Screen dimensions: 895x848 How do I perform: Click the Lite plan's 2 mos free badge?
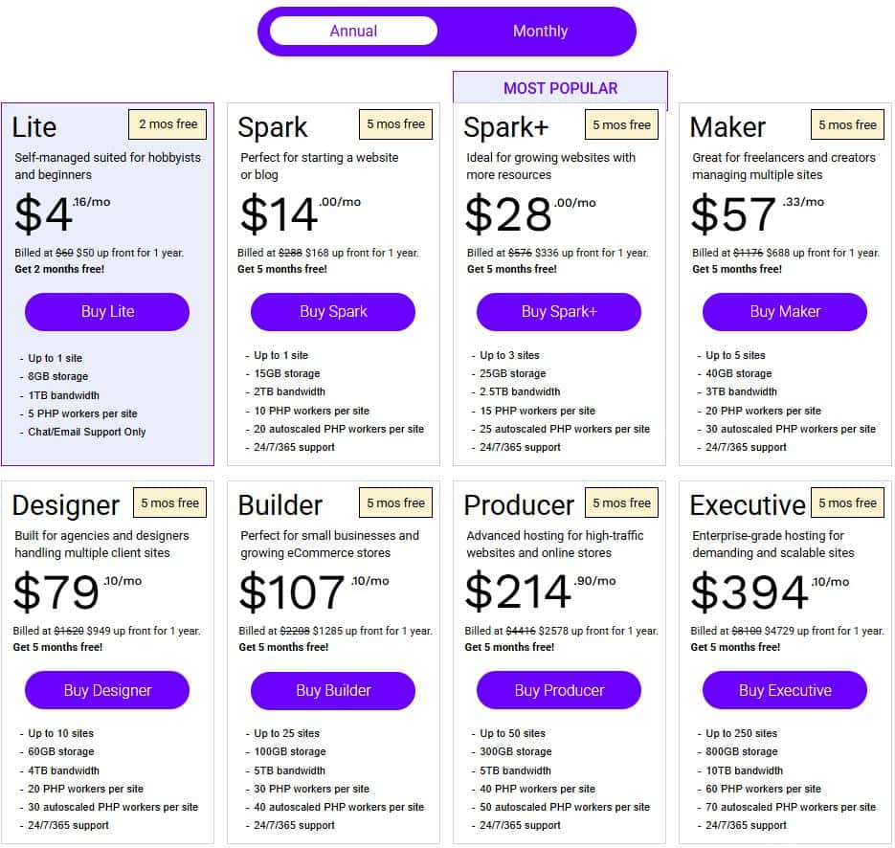168,124
